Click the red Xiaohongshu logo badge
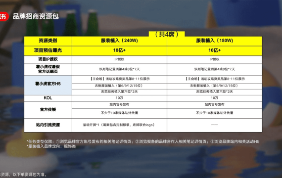 [3, 16]
